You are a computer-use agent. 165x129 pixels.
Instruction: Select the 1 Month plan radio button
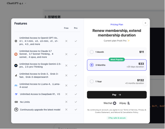(91, 52)
